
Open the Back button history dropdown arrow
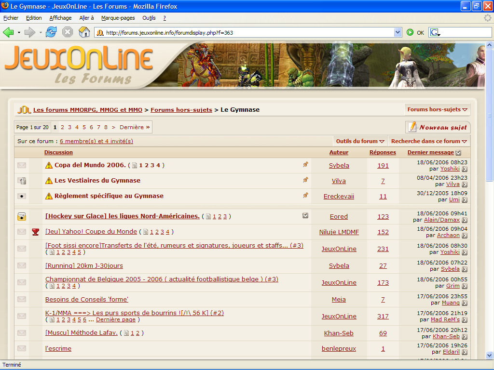pos(19,32)
